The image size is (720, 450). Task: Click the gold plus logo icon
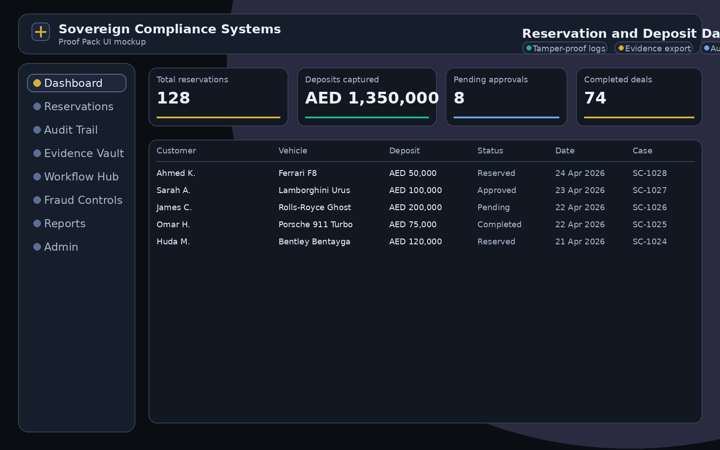(40, 32)
